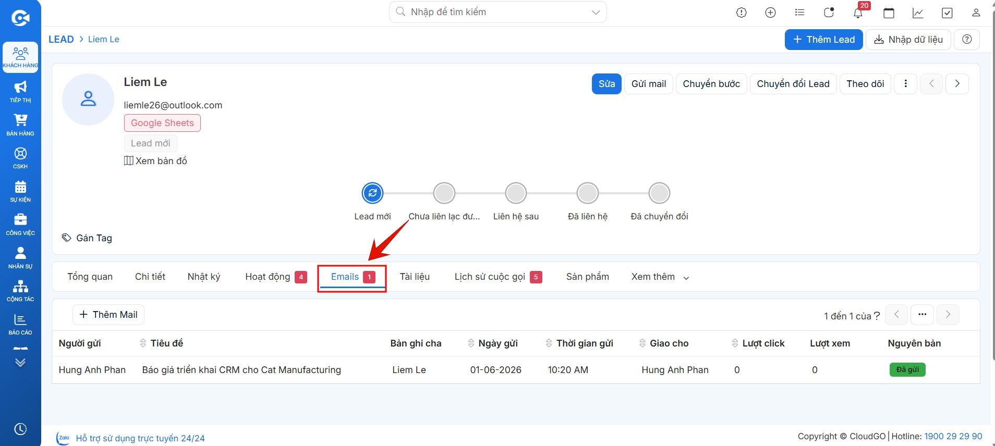Switch to the Chi tiết tab
Screen dimensions: 995x446
click(x=150, y=277)
